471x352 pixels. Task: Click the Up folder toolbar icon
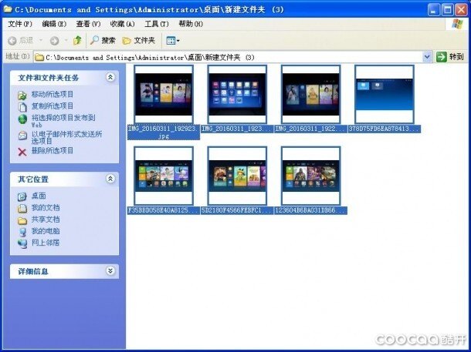click(77, 40)
